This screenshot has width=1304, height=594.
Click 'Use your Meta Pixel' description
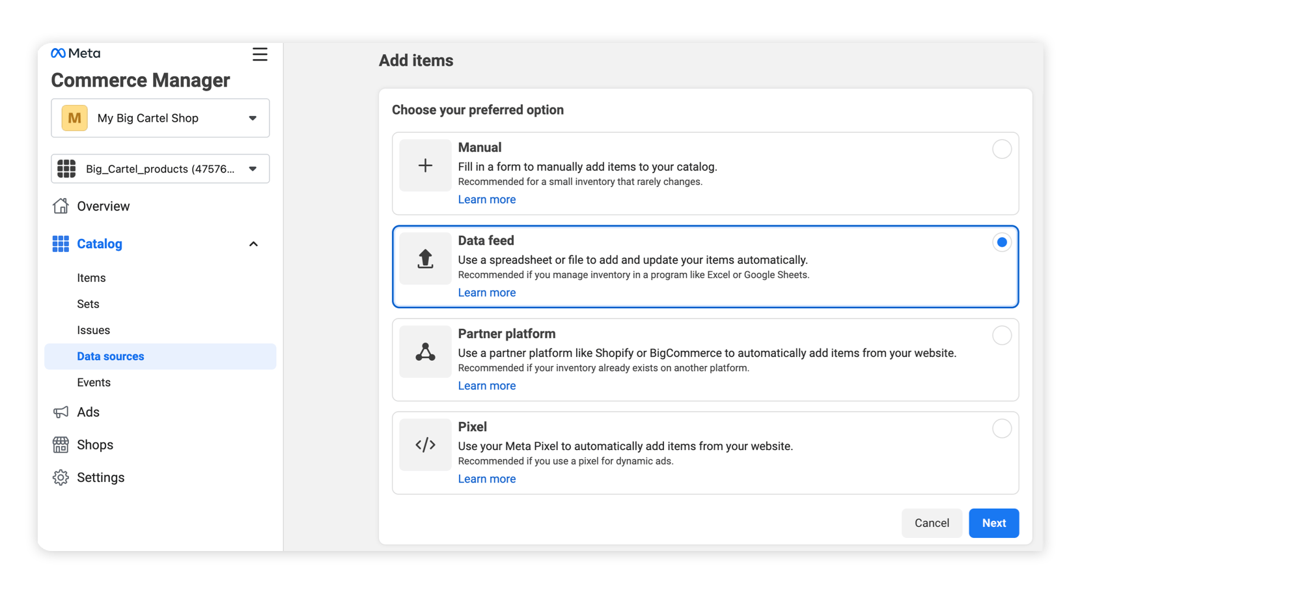tap(625, 446)
